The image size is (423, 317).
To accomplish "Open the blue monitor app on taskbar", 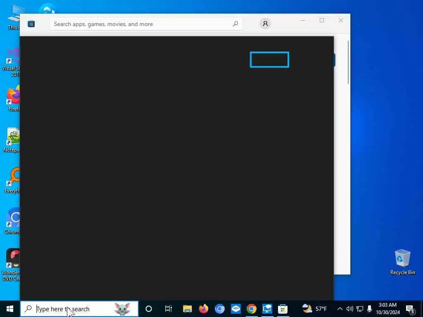I will 267,309.
